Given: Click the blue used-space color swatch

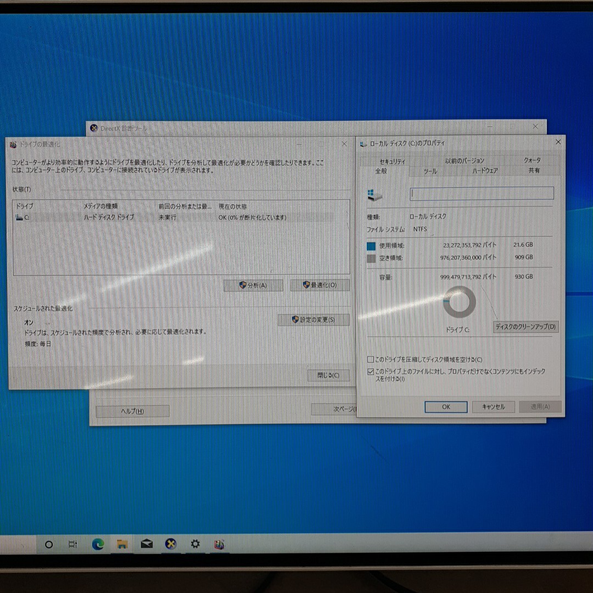Looking at the screenshot, I should tap(371, 246).
